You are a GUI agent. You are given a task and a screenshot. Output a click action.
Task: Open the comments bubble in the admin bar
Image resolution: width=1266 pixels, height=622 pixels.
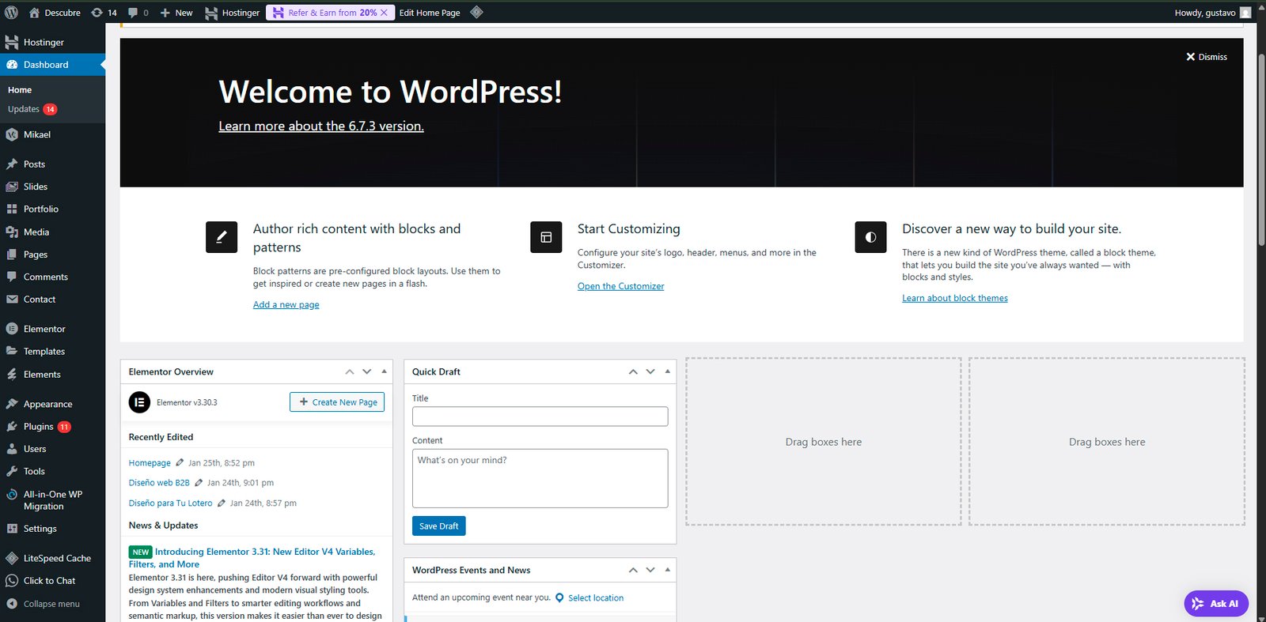coord(138,13)
